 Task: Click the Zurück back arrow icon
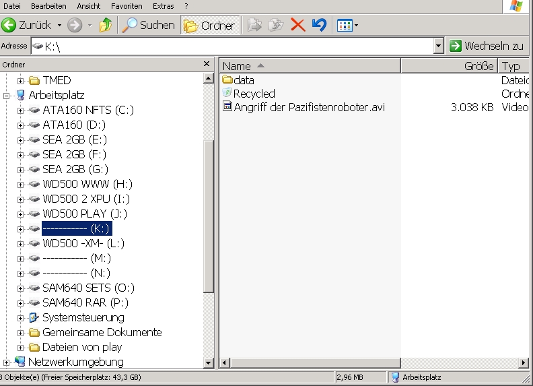tap(9, 26)
